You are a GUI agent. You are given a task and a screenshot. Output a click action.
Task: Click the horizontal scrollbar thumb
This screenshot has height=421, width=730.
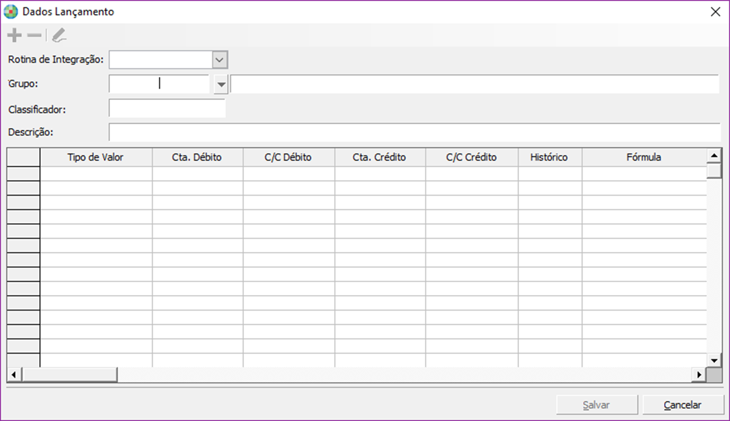69,375
